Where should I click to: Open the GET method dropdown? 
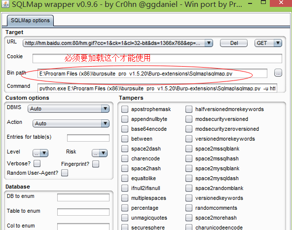(x=268, y=43)
